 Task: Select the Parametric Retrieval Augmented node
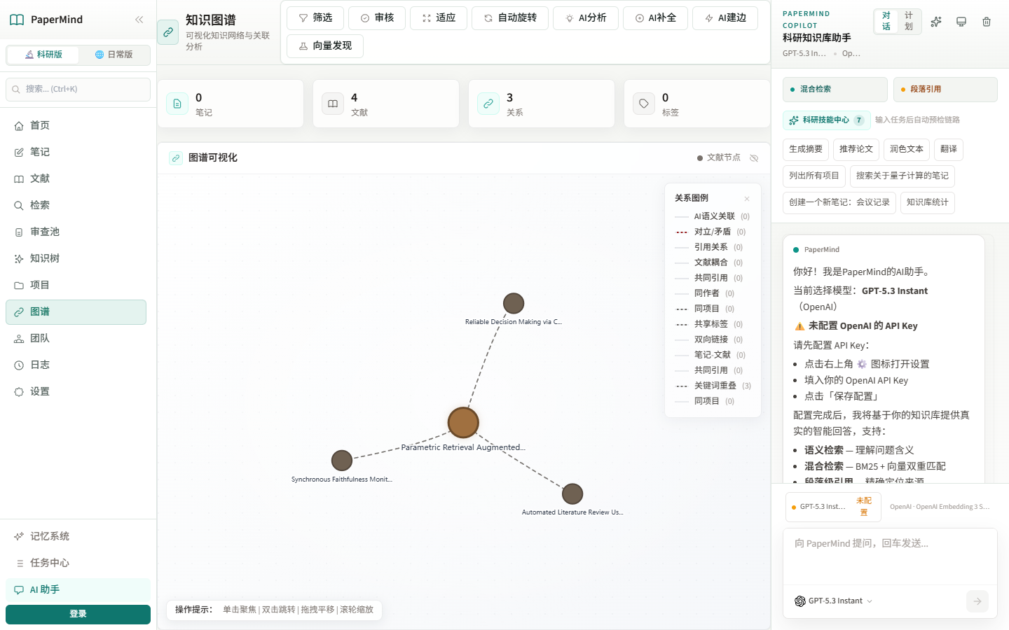463,422
